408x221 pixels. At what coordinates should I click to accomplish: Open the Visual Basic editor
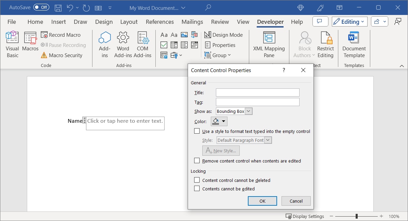12,44
